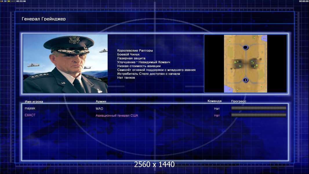The image size is (309, 174).
Task: Select player name 'majesk'
Action: (30, 108)
